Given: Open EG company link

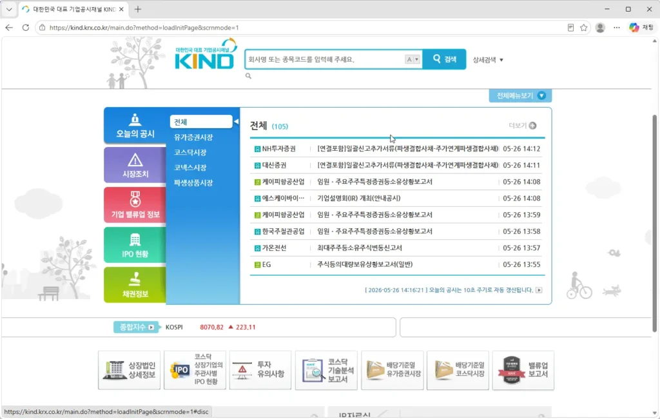Looking at the screenshot, I should 266,264.
